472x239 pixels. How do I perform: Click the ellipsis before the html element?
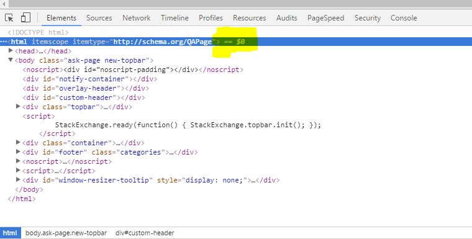pos(3,42)
